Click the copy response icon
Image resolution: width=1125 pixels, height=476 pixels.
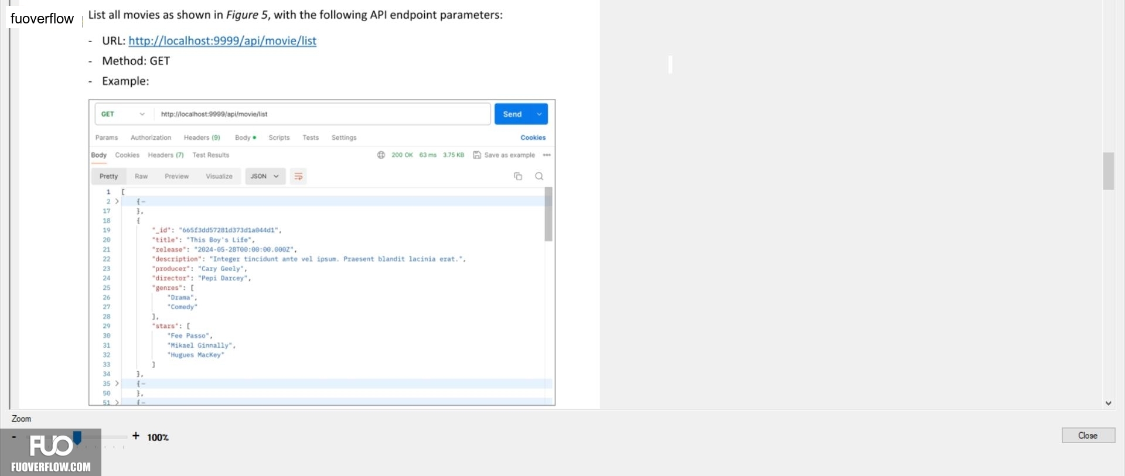[x=518, y=176]
